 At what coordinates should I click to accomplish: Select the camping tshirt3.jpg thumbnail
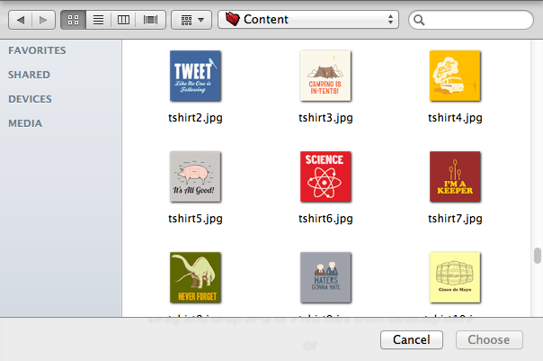[x=325, y=76]
